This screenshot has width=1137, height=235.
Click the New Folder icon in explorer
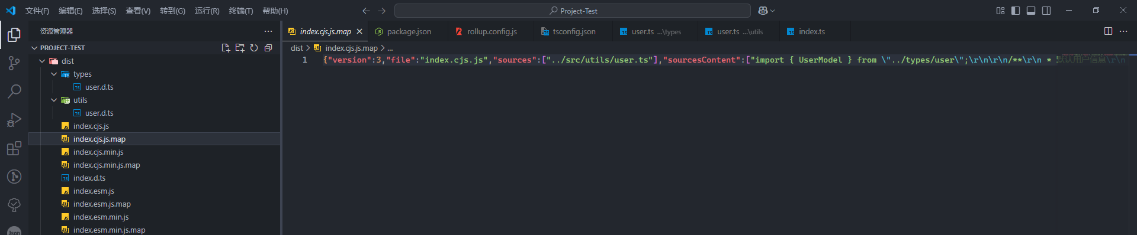240,48
